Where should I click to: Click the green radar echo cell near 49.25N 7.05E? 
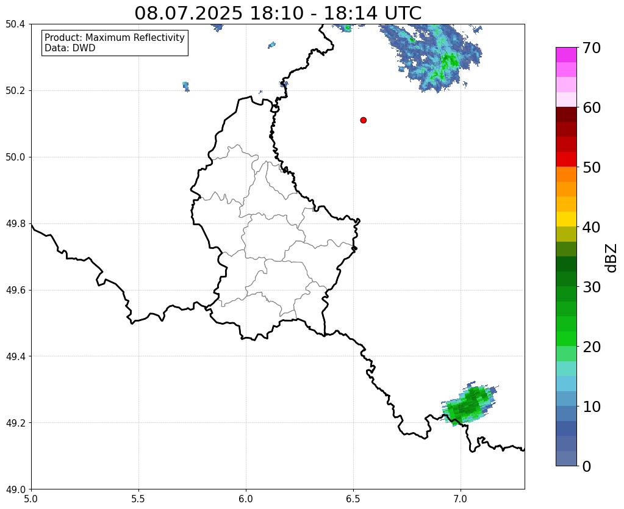[468, 404]
